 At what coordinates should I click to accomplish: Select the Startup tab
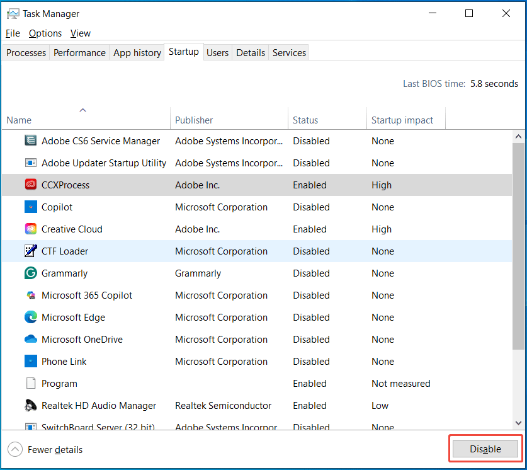pyautogui.click(x=183, y=52)
